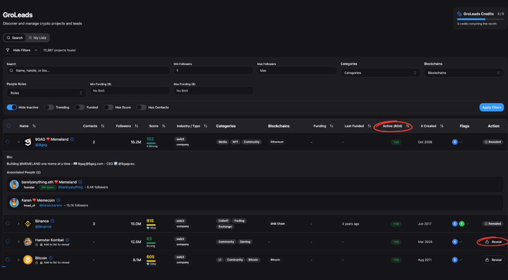508x280 pixels.
Task: Click Apply Filters button
Action: [491, 107]
